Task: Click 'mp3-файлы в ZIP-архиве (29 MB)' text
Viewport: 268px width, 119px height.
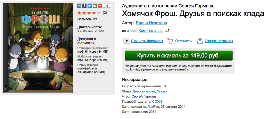Action: (91, 70)
